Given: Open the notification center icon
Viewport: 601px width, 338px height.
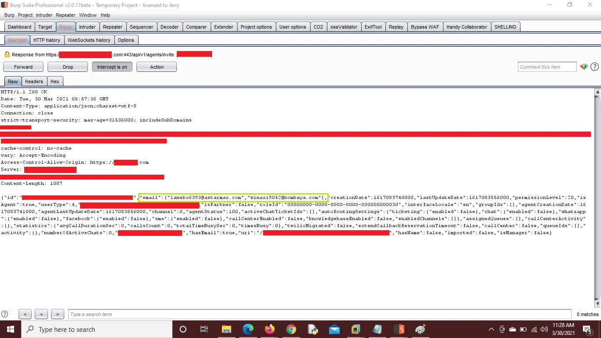Looking at the screenshot, I should (587, 329).
